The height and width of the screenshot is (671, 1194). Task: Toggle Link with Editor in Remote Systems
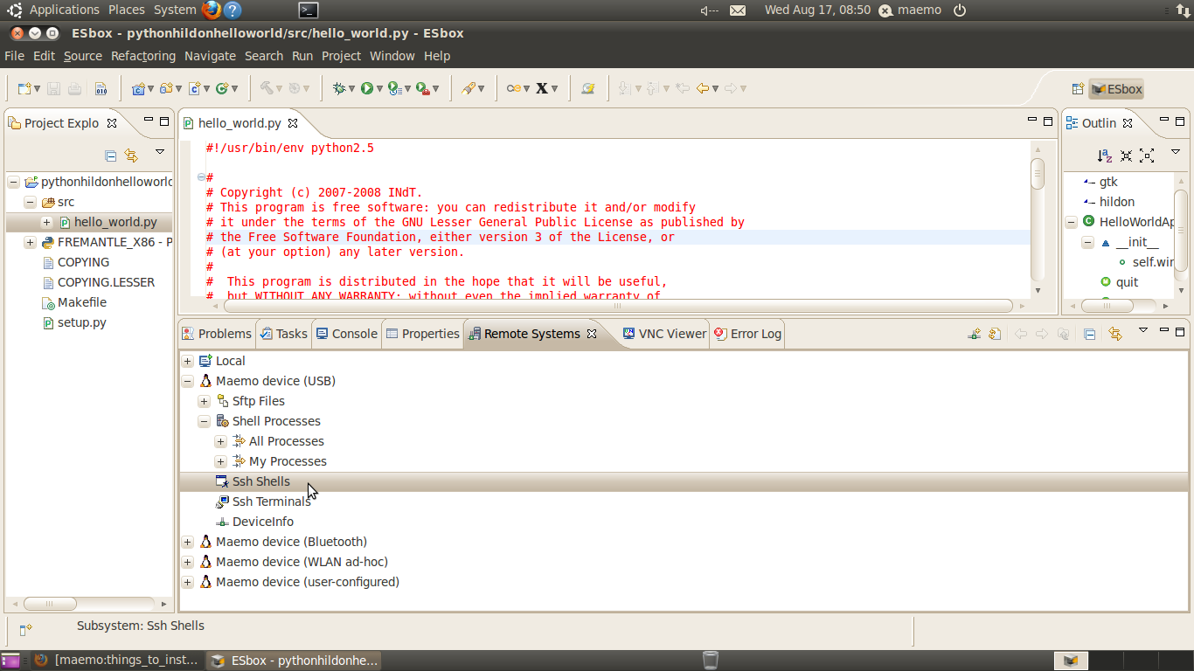point(1114,334)
